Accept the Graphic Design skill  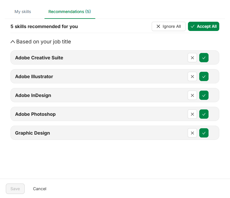204,133
